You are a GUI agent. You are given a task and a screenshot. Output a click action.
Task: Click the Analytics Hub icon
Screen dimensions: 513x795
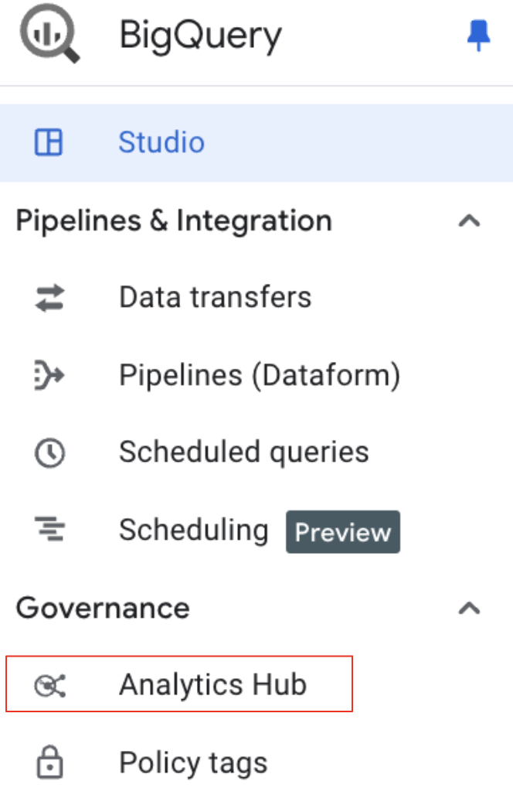tap(50, 685)
